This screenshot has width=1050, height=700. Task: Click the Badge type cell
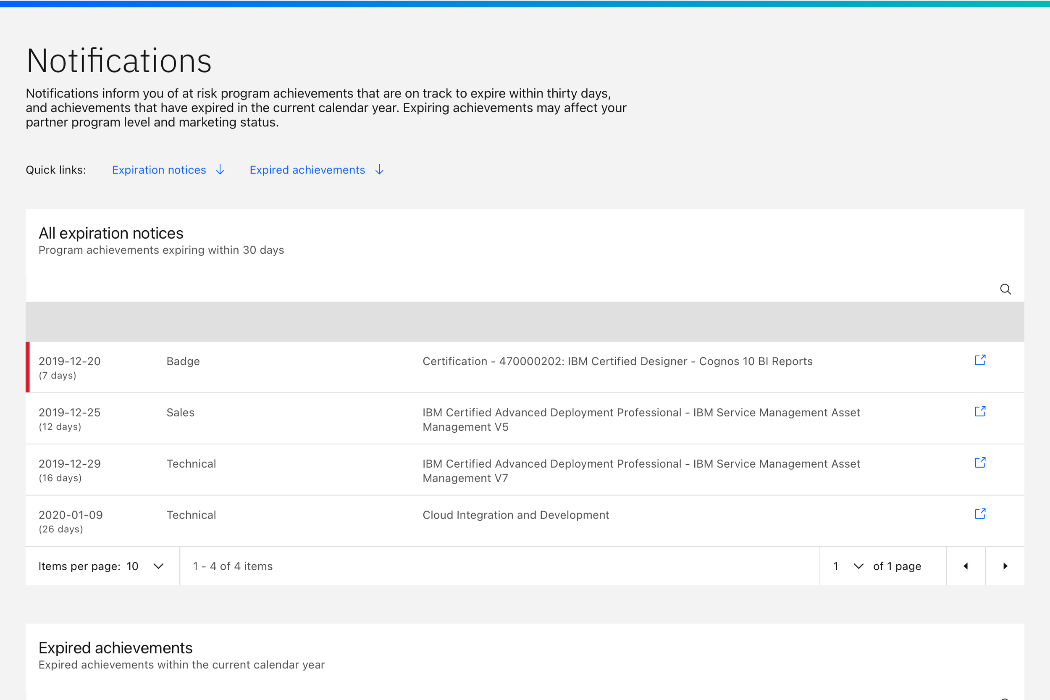[183, 361]
